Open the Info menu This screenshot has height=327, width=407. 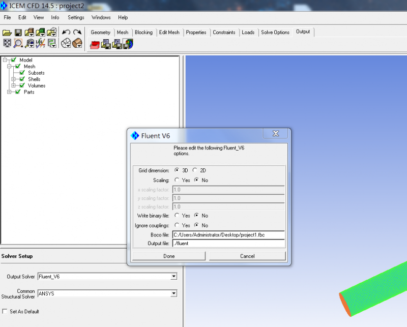[55, 17]
